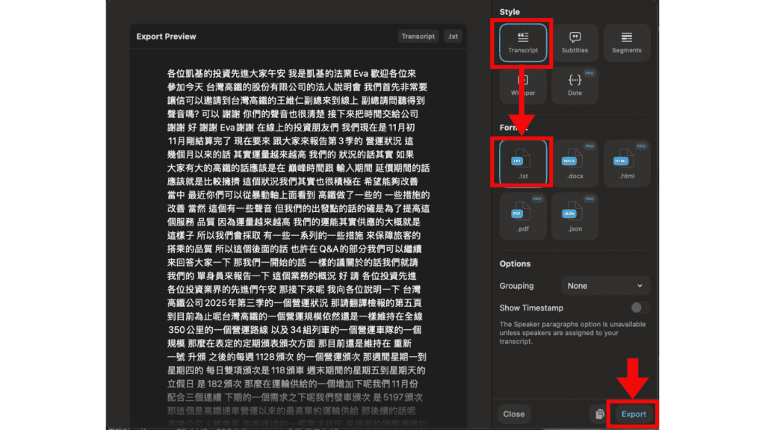
Task: Choose the Dote PRO style
Action: point(574,84)
